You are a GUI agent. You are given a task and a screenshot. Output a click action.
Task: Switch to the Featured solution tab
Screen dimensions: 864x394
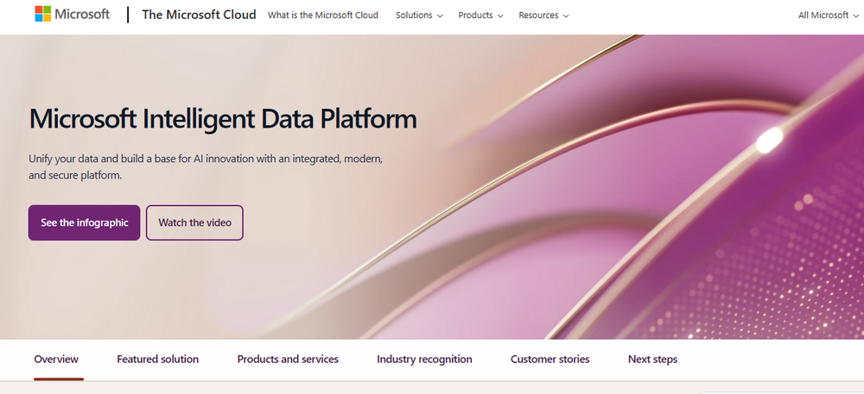tap(157, 360)
